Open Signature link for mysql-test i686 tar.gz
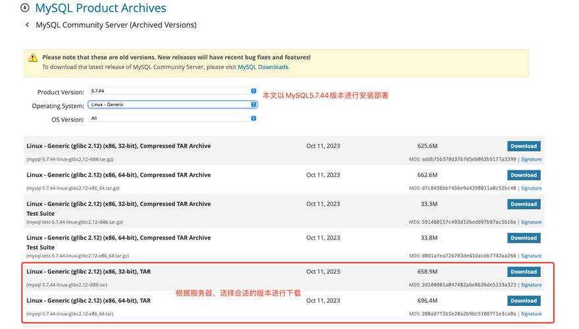The image size is (579, 329). pyautogui.click(x=531, y=222)
